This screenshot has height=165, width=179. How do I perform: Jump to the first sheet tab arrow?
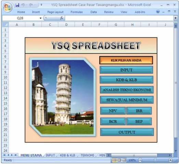[4, 155]
